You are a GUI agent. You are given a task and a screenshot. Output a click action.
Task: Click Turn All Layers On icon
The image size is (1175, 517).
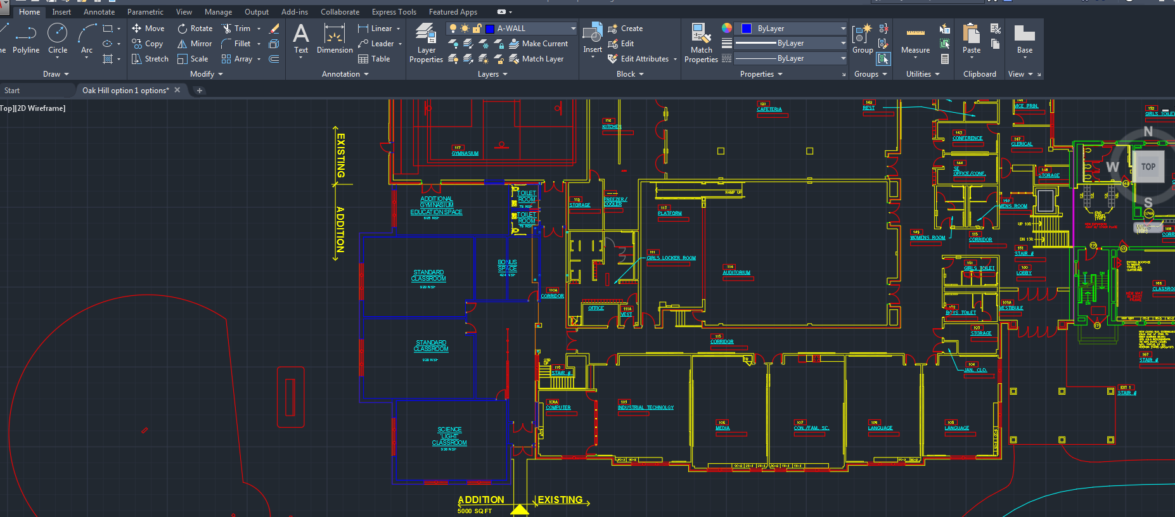453,59
